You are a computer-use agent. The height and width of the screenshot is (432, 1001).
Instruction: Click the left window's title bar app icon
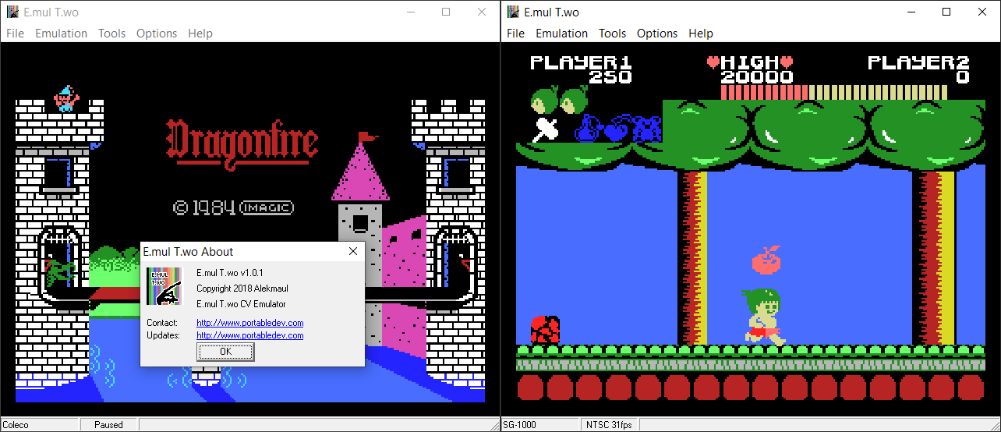[12, 12]
